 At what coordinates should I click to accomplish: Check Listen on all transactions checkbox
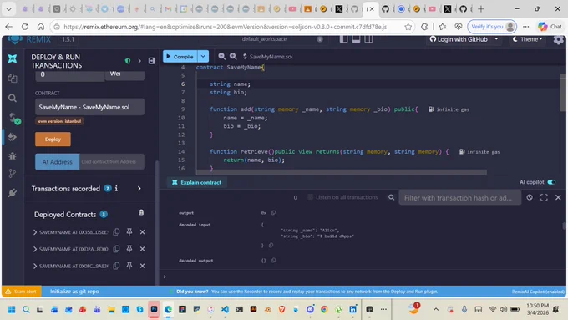coord(310,197)
